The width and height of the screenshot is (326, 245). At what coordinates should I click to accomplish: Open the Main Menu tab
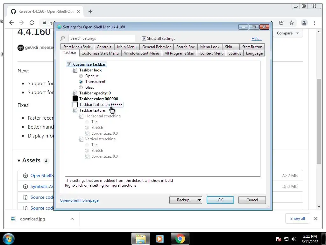click(127, 47)
